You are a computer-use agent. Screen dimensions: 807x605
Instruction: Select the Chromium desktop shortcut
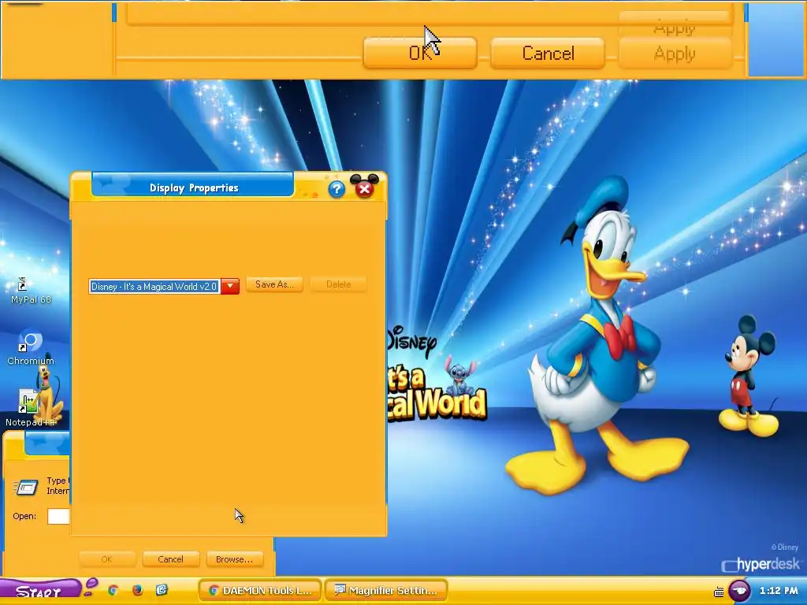coord(31,348)
